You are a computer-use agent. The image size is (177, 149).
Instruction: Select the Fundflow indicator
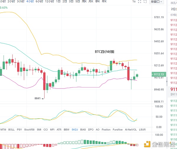[118, 130]
